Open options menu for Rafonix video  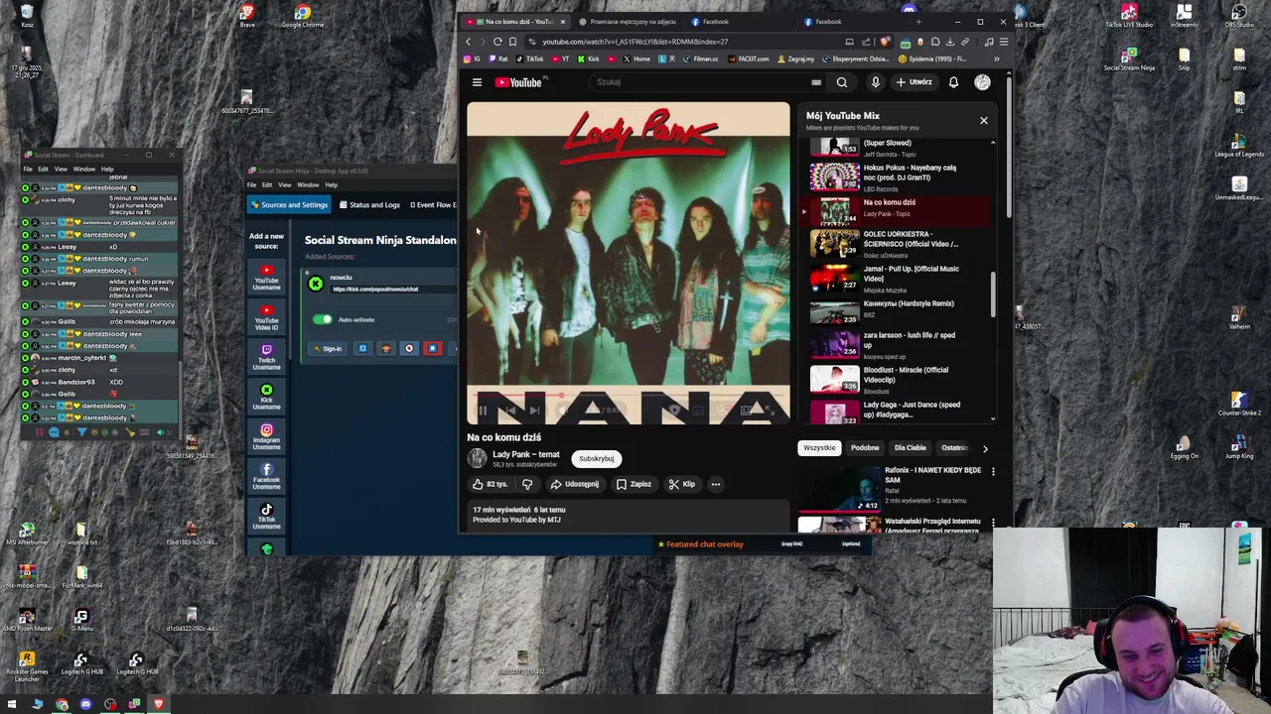993,471
